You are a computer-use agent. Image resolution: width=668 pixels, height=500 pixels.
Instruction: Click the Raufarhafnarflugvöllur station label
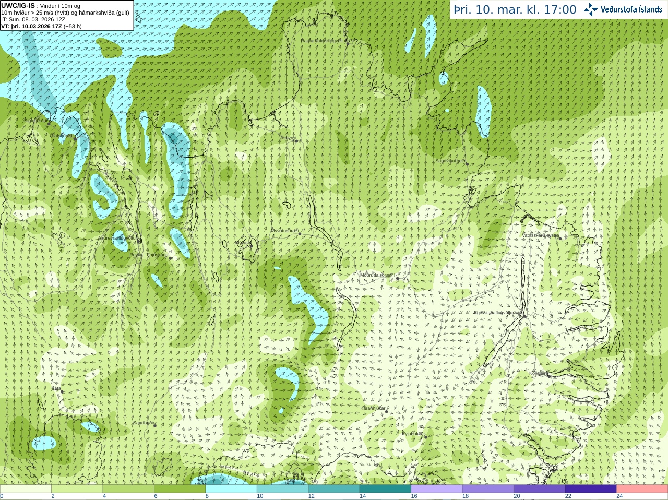[x=324, y=40]
